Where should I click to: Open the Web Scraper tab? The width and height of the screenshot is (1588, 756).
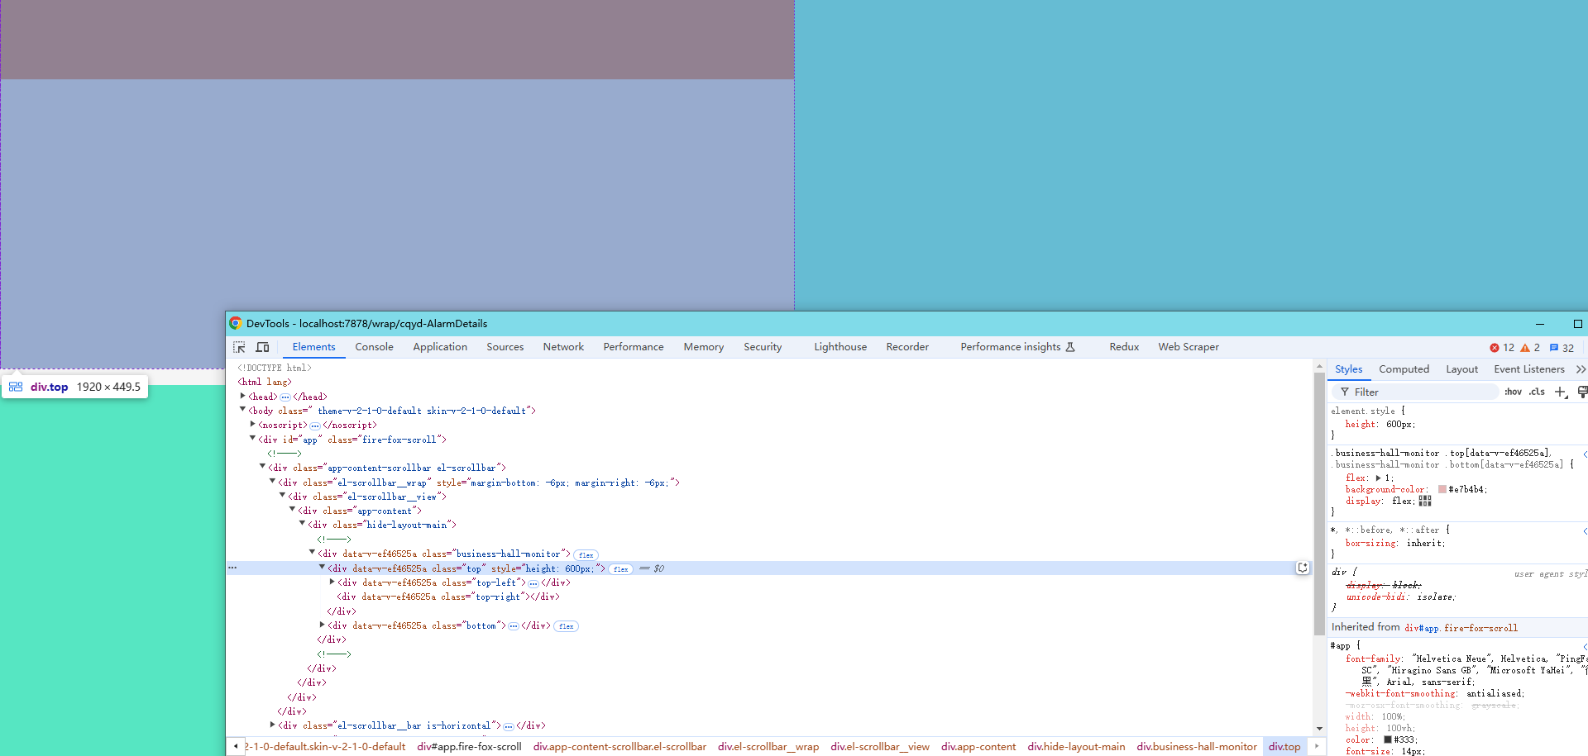coord(1189,347)
